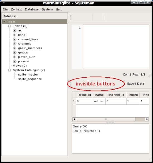Click the inherit column header
This screenshot has width=153, height=163.
(x=133, y=95)
